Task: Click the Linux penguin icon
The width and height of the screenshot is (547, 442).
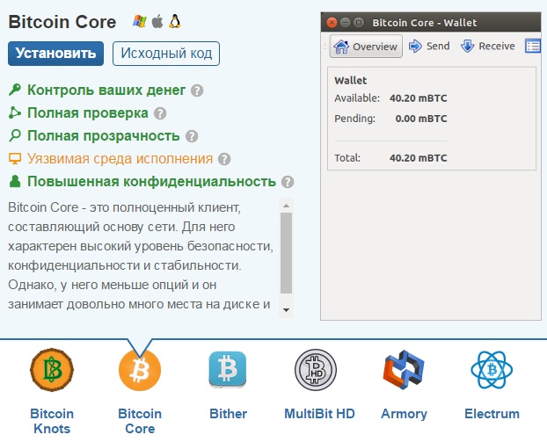Action: [x=175, y=22]
